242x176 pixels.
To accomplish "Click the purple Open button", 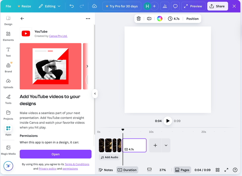I will 55,154.
